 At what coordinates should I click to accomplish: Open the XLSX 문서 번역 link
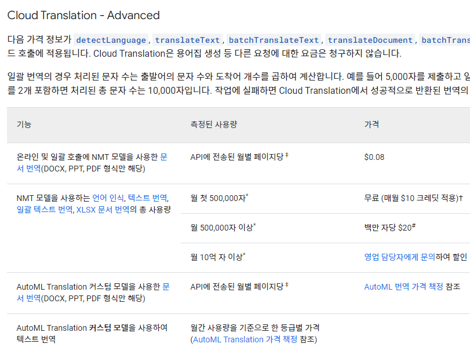103,210
